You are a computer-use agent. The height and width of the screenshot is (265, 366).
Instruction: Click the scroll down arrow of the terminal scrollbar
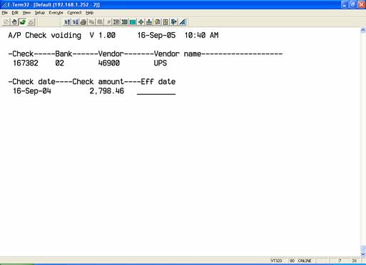363,254
